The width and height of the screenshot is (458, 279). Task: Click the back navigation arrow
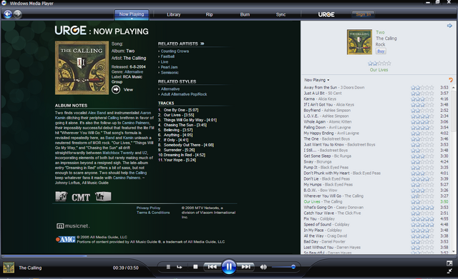[8, 14]
